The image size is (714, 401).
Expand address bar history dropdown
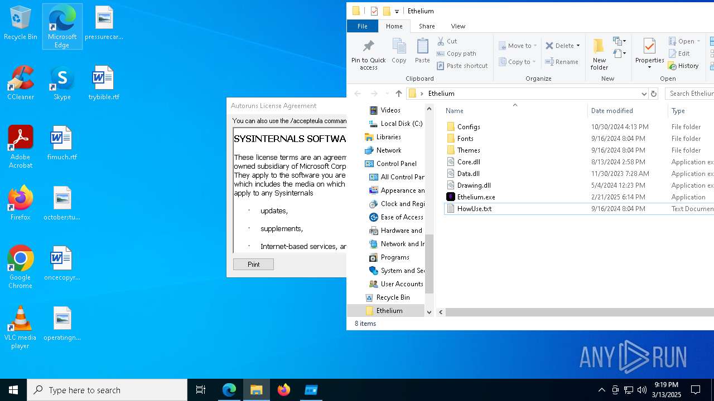[644, 94]
